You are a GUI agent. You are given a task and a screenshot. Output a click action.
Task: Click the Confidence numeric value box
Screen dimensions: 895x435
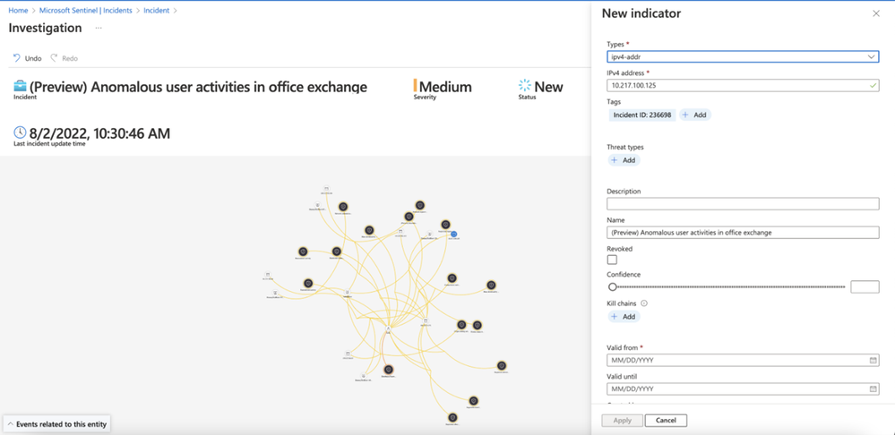point(865,286)
